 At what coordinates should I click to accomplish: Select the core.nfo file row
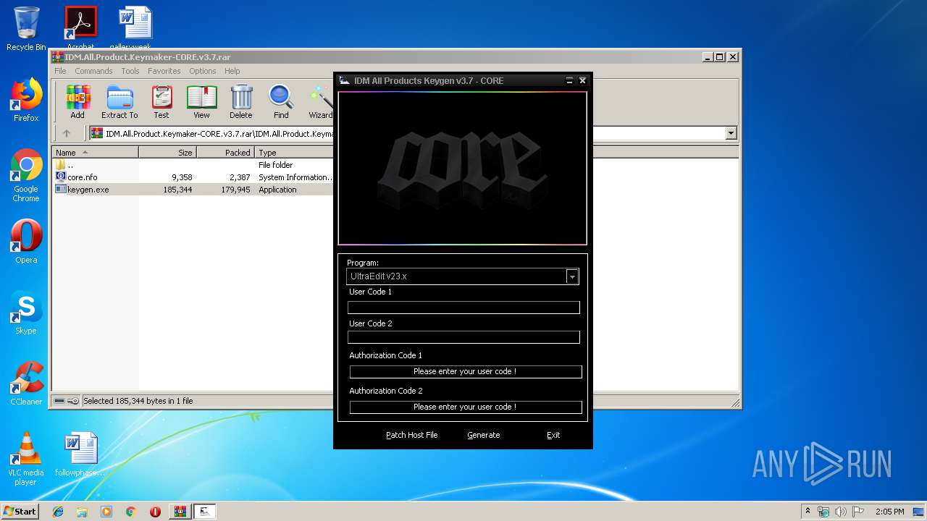point(194,177)
